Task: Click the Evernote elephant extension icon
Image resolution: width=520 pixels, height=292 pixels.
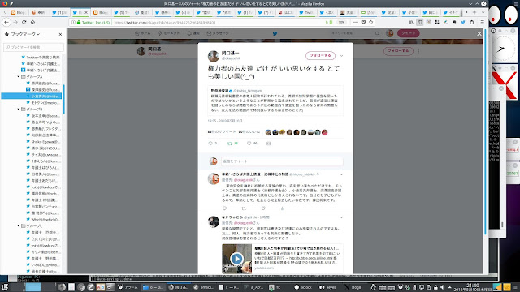Action: [454, 22]
